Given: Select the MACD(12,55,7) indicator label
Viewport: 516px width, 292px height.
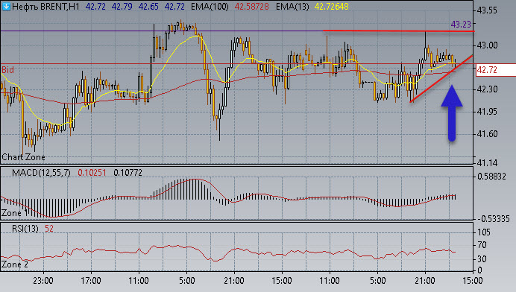Looking at the screenshot, I should click(41, 173).
